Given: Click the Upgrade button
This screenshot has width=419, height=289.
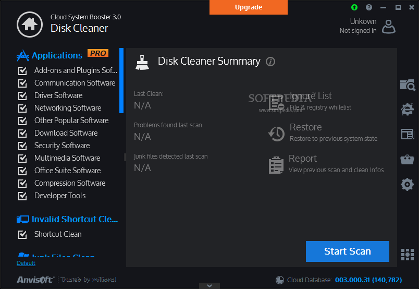Looking at the screenshot, I should tap(249, 7).
